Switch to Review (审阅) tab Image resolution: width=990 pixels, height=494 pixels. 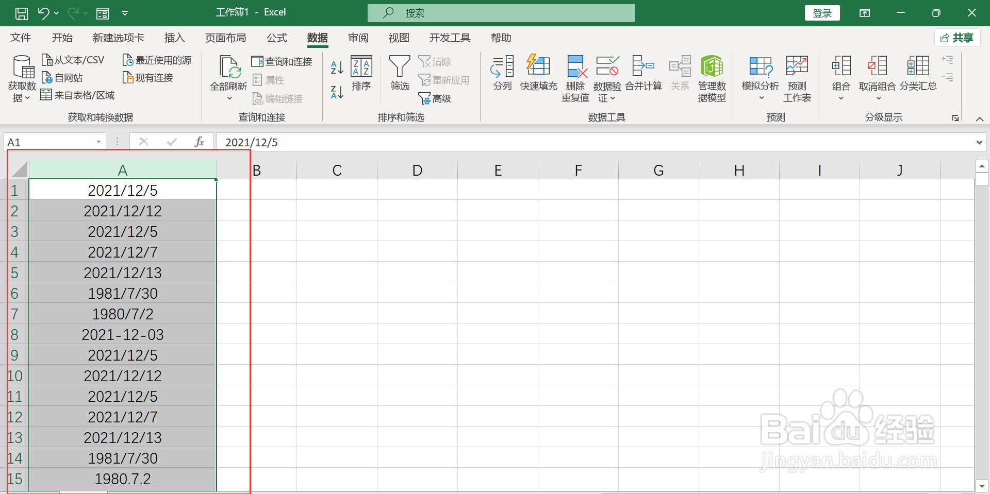pos(358,38)
